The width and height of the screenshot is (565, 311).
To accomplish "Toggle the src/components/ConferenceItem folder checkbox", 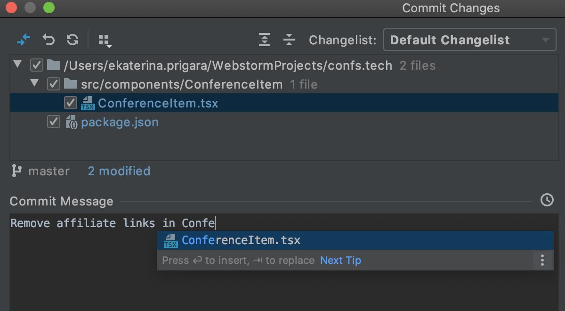I will tap(54, 84).
